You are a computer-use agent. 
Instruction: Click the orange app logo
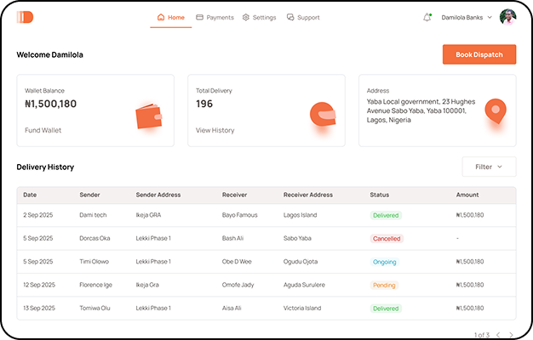pyautogui.click(x=25, y=17)
